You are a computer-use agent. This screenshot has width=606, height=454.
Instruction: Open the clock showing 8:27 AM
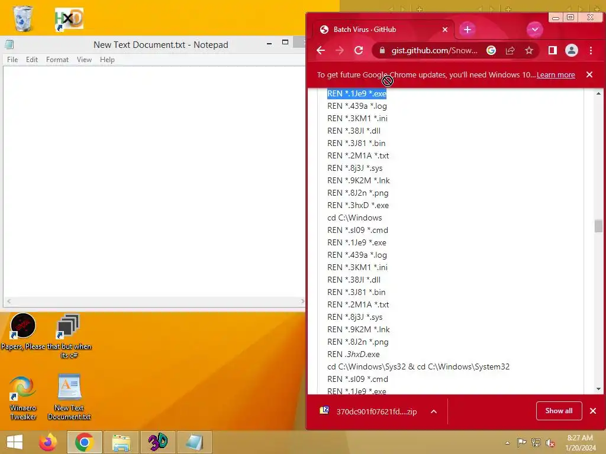pos(580,443)
